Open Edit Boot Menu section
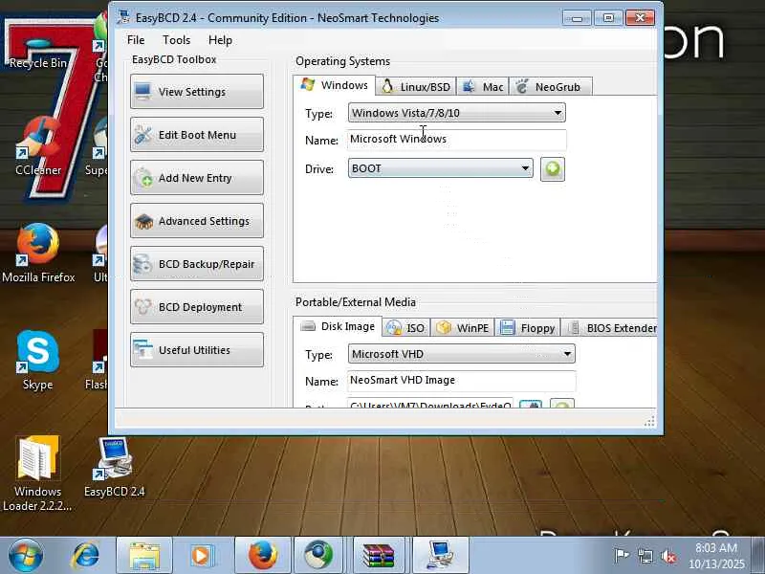Image resolution: width=765 pixels, height=574 pixels. coord(197,135)
